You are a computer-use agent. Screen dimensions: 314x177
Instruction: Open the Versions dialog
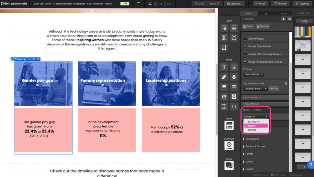[x=234, y=4]
